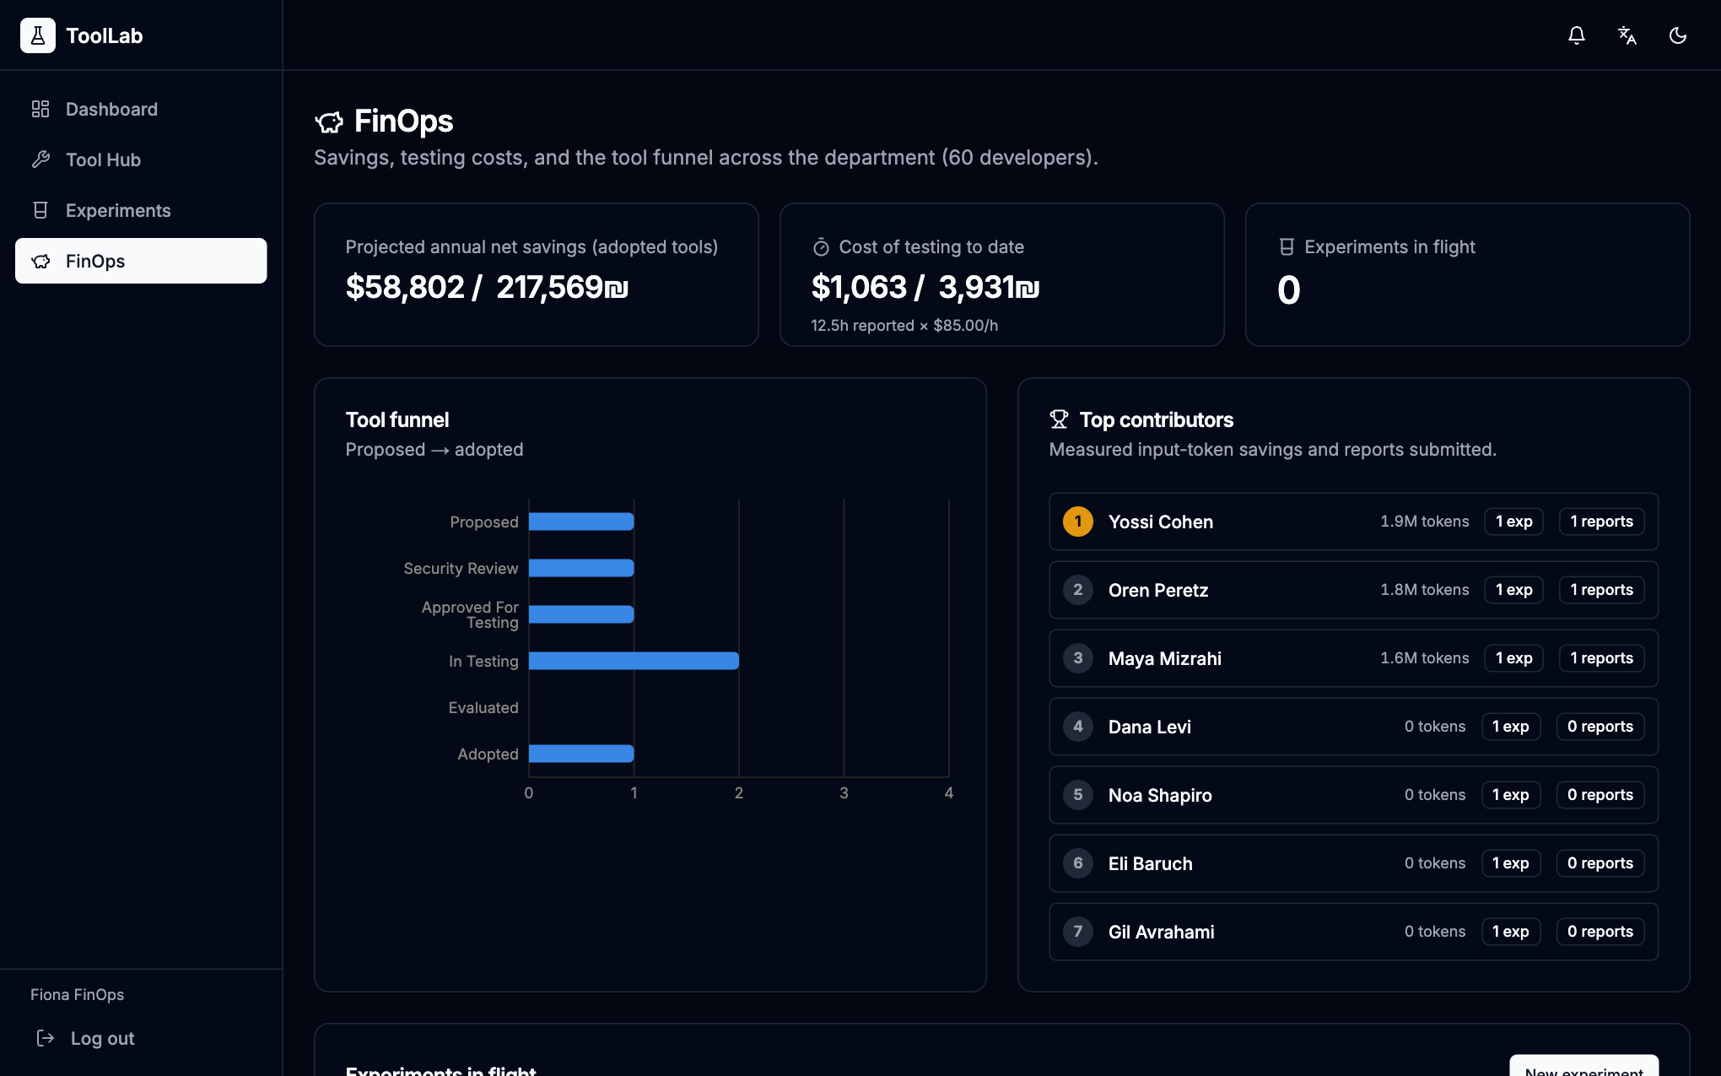The image size is (1721, 1076).
Task: Click the Tool funnel card title
Action: click(x=397, y=419)
